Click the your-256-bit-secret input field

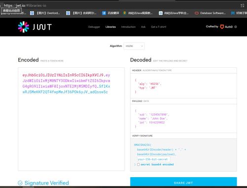[154, 159]
